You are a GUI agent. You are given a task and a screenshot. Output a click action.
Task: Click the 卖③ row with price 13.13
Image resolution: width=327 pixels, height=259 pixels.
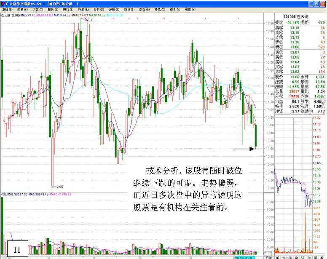click(x=300, y=37)
